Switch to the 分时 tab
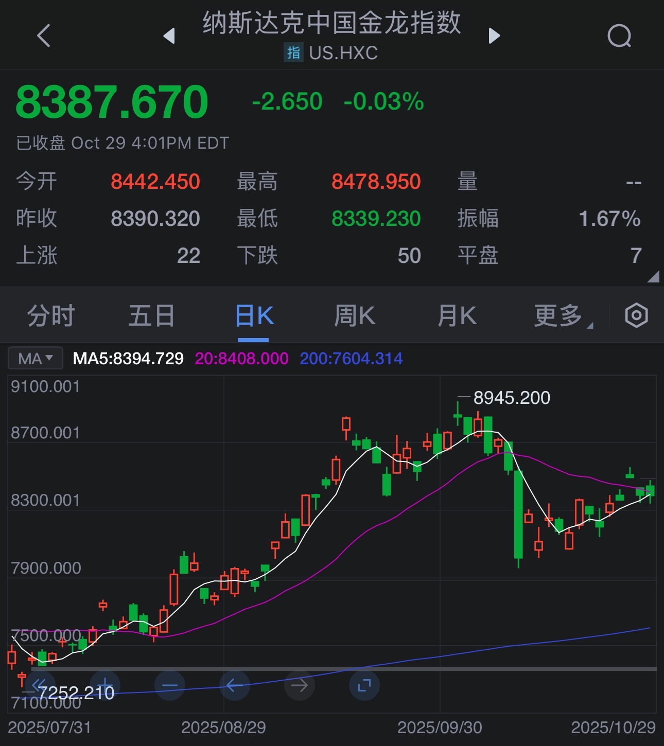This screenshot has width=664, height=746. [x=51, y=315]
